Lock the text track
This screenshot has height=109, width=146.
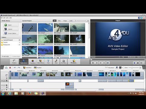point(4,90)
